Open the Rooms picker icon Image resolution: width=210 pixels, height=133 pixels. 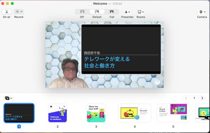[140, 12]
